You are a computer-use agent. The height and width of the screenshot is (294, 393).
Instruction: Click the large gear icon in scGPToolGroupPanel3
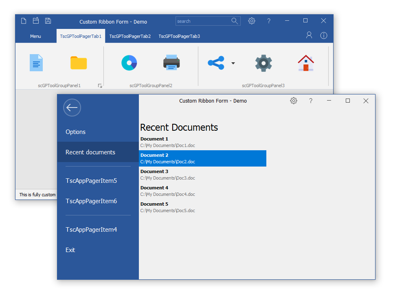pyautogui.click(x=263, y=63)
